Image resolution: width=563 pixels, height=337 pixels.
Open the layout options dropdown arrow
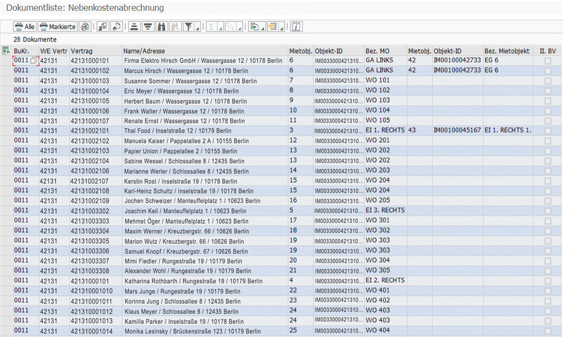pos(281,28)
